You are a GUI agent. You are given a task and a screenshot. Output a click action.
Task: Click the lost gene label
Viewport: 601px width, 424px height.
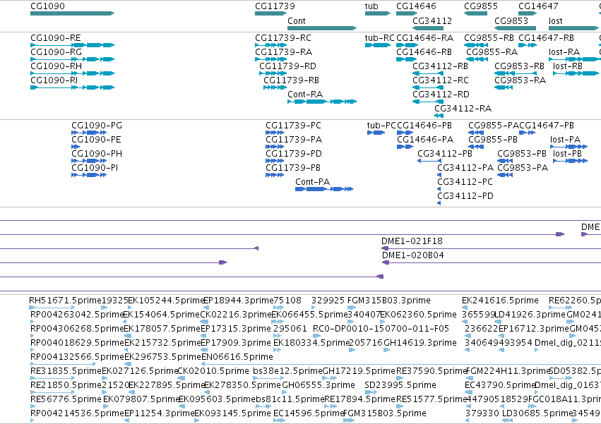(555, 21)
